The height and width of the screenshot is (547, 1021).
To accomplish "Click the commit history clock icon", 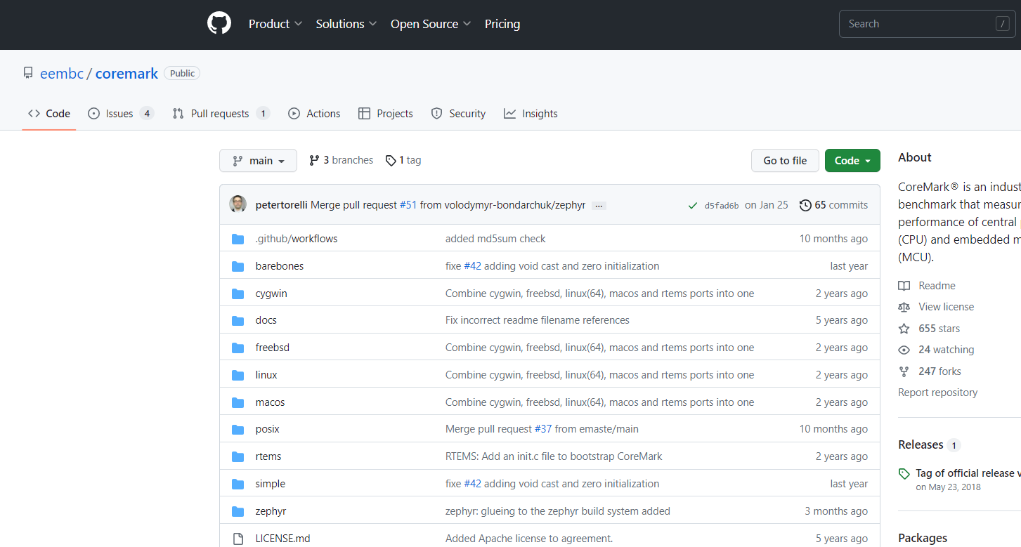I will (x=805, y=205).
